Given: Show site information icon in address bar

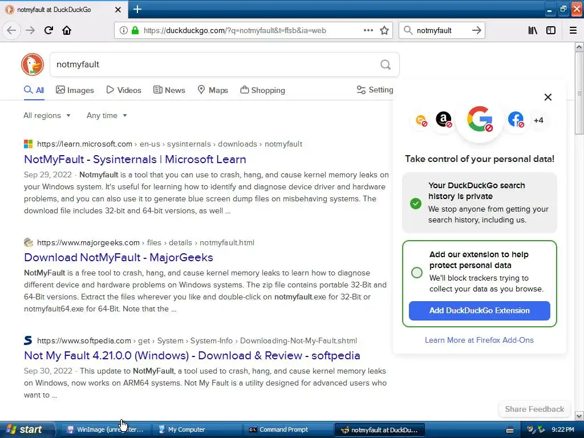Looking at the screenshot, I should pos(124,30).
